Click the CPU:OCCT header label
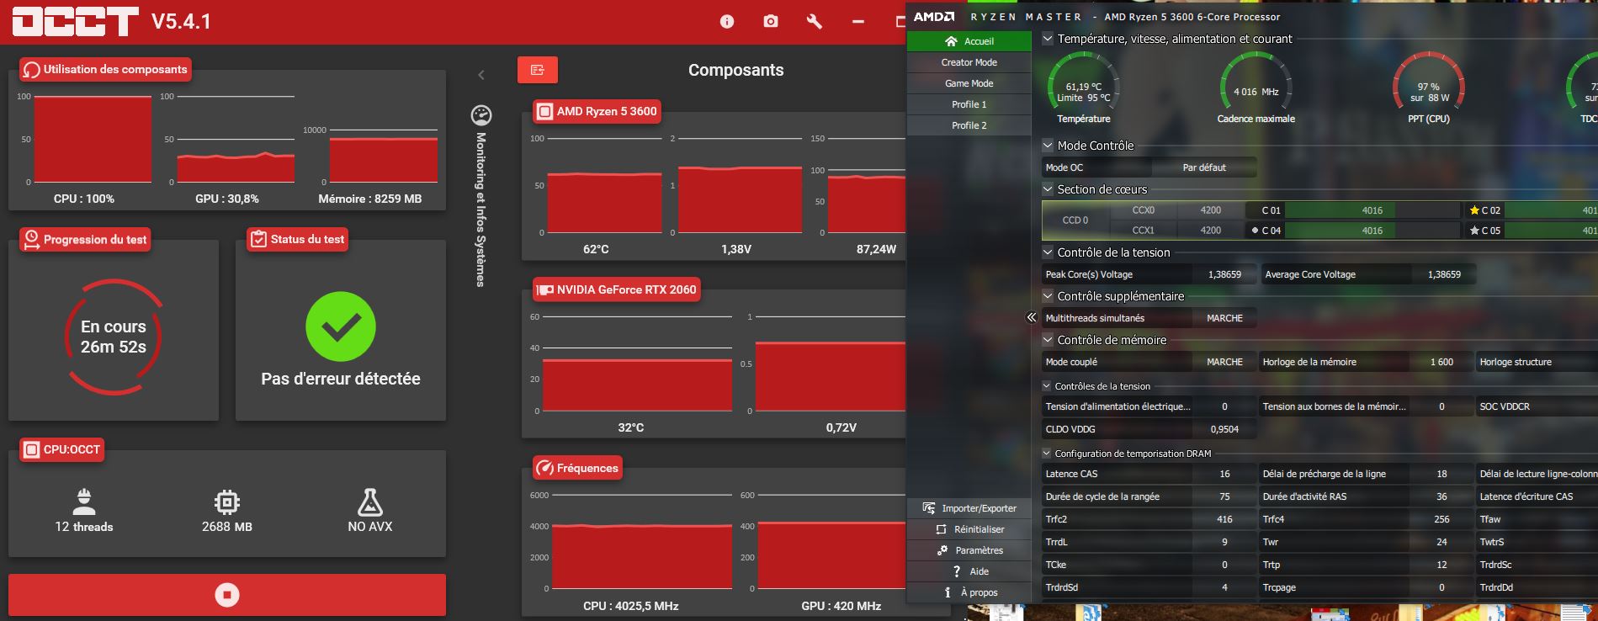This screenshot has height=621, width=1598. (x=62, y=450)
